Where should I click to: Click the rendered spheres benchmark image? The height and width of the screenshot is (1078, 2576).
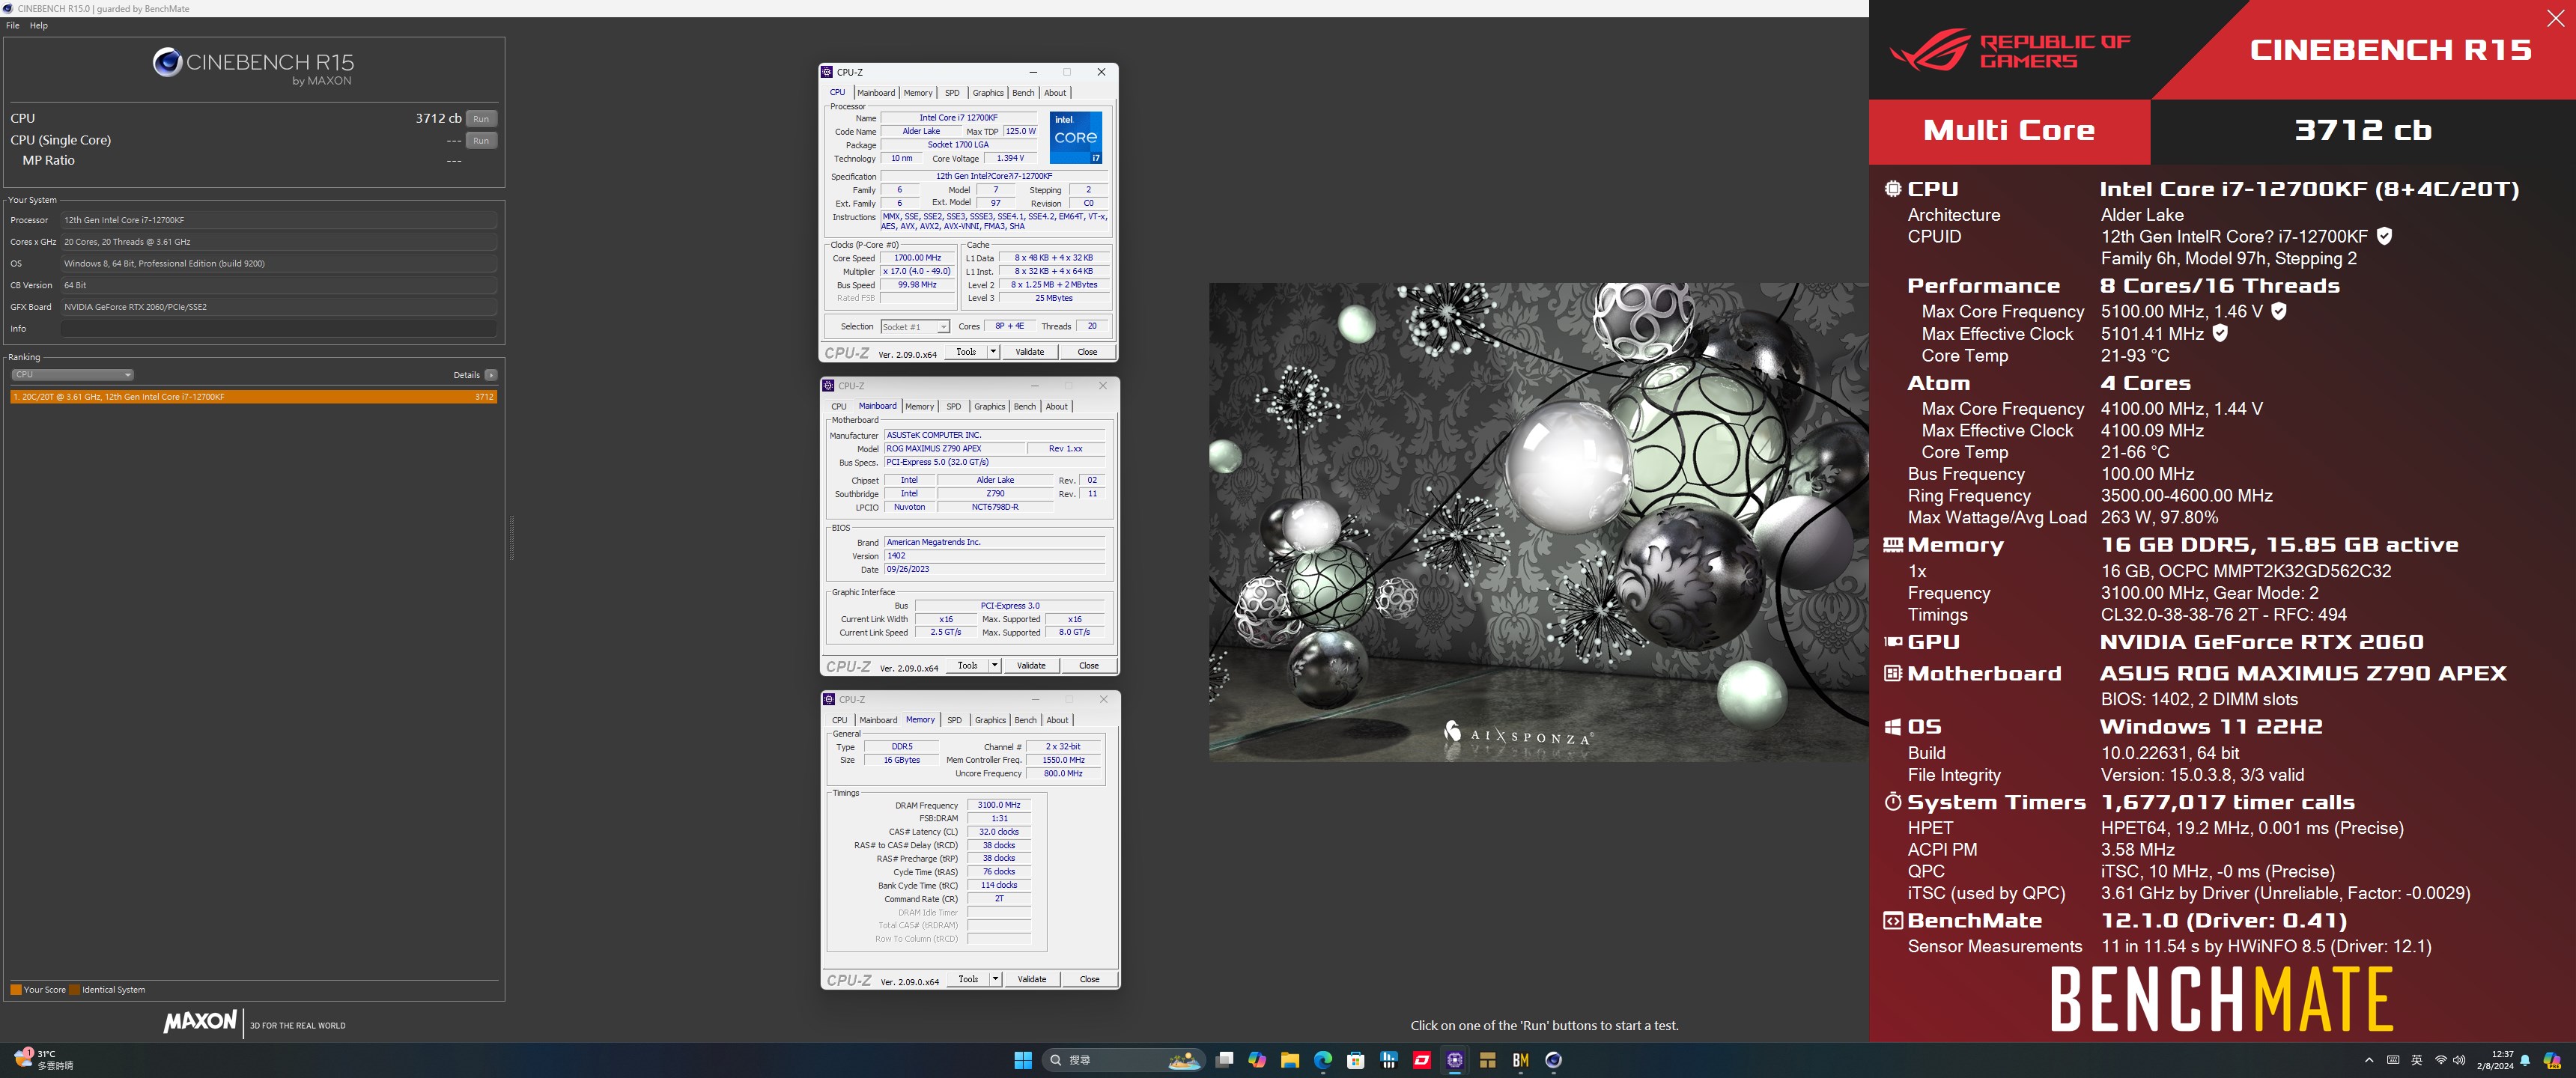coord(1538,522)
